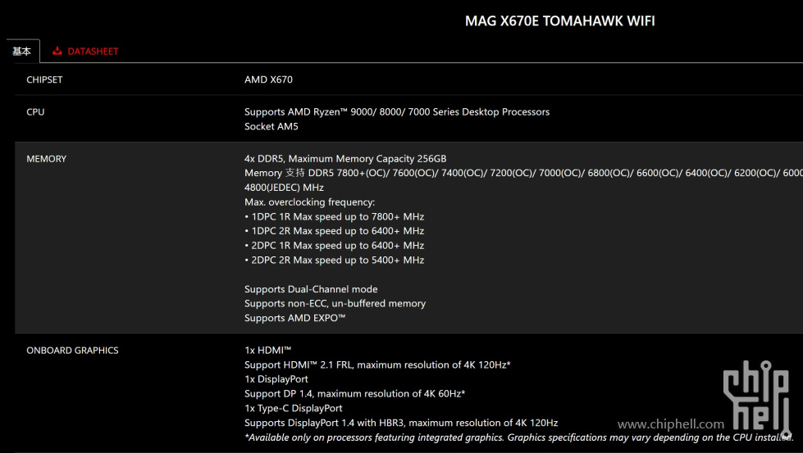Click the Supports AMD EXPO line
803x453 pixels.
point(295,318)
